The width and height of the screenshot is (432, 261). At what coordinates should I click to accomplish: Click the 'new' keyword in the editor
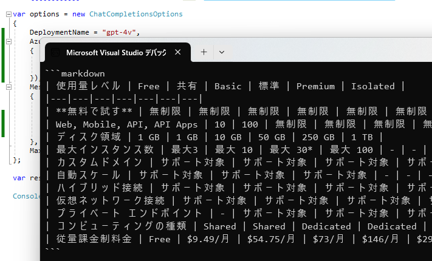tap(78, 14)
